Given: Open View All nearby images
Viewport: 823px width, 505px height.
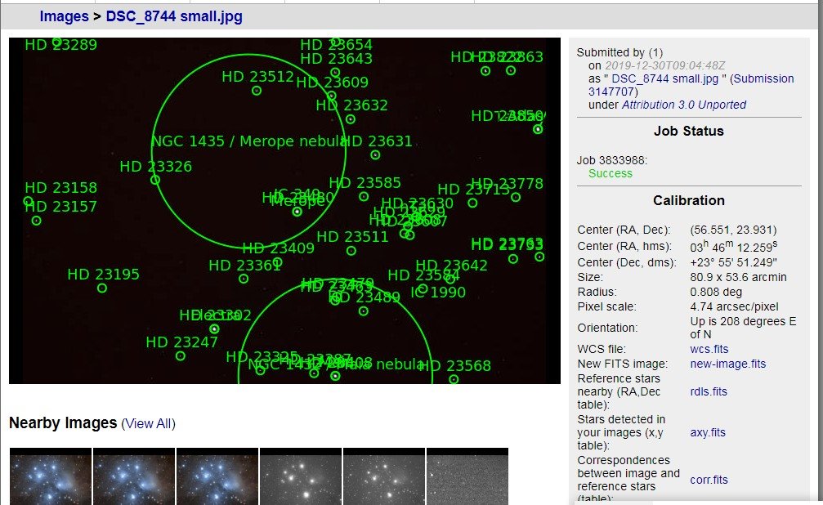Looking at the screenshot, I should click(x=148, y=423).
